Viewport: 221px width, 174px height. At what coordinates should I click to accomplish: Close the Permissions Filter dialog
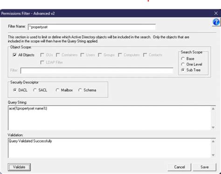(x=216, y=13)
